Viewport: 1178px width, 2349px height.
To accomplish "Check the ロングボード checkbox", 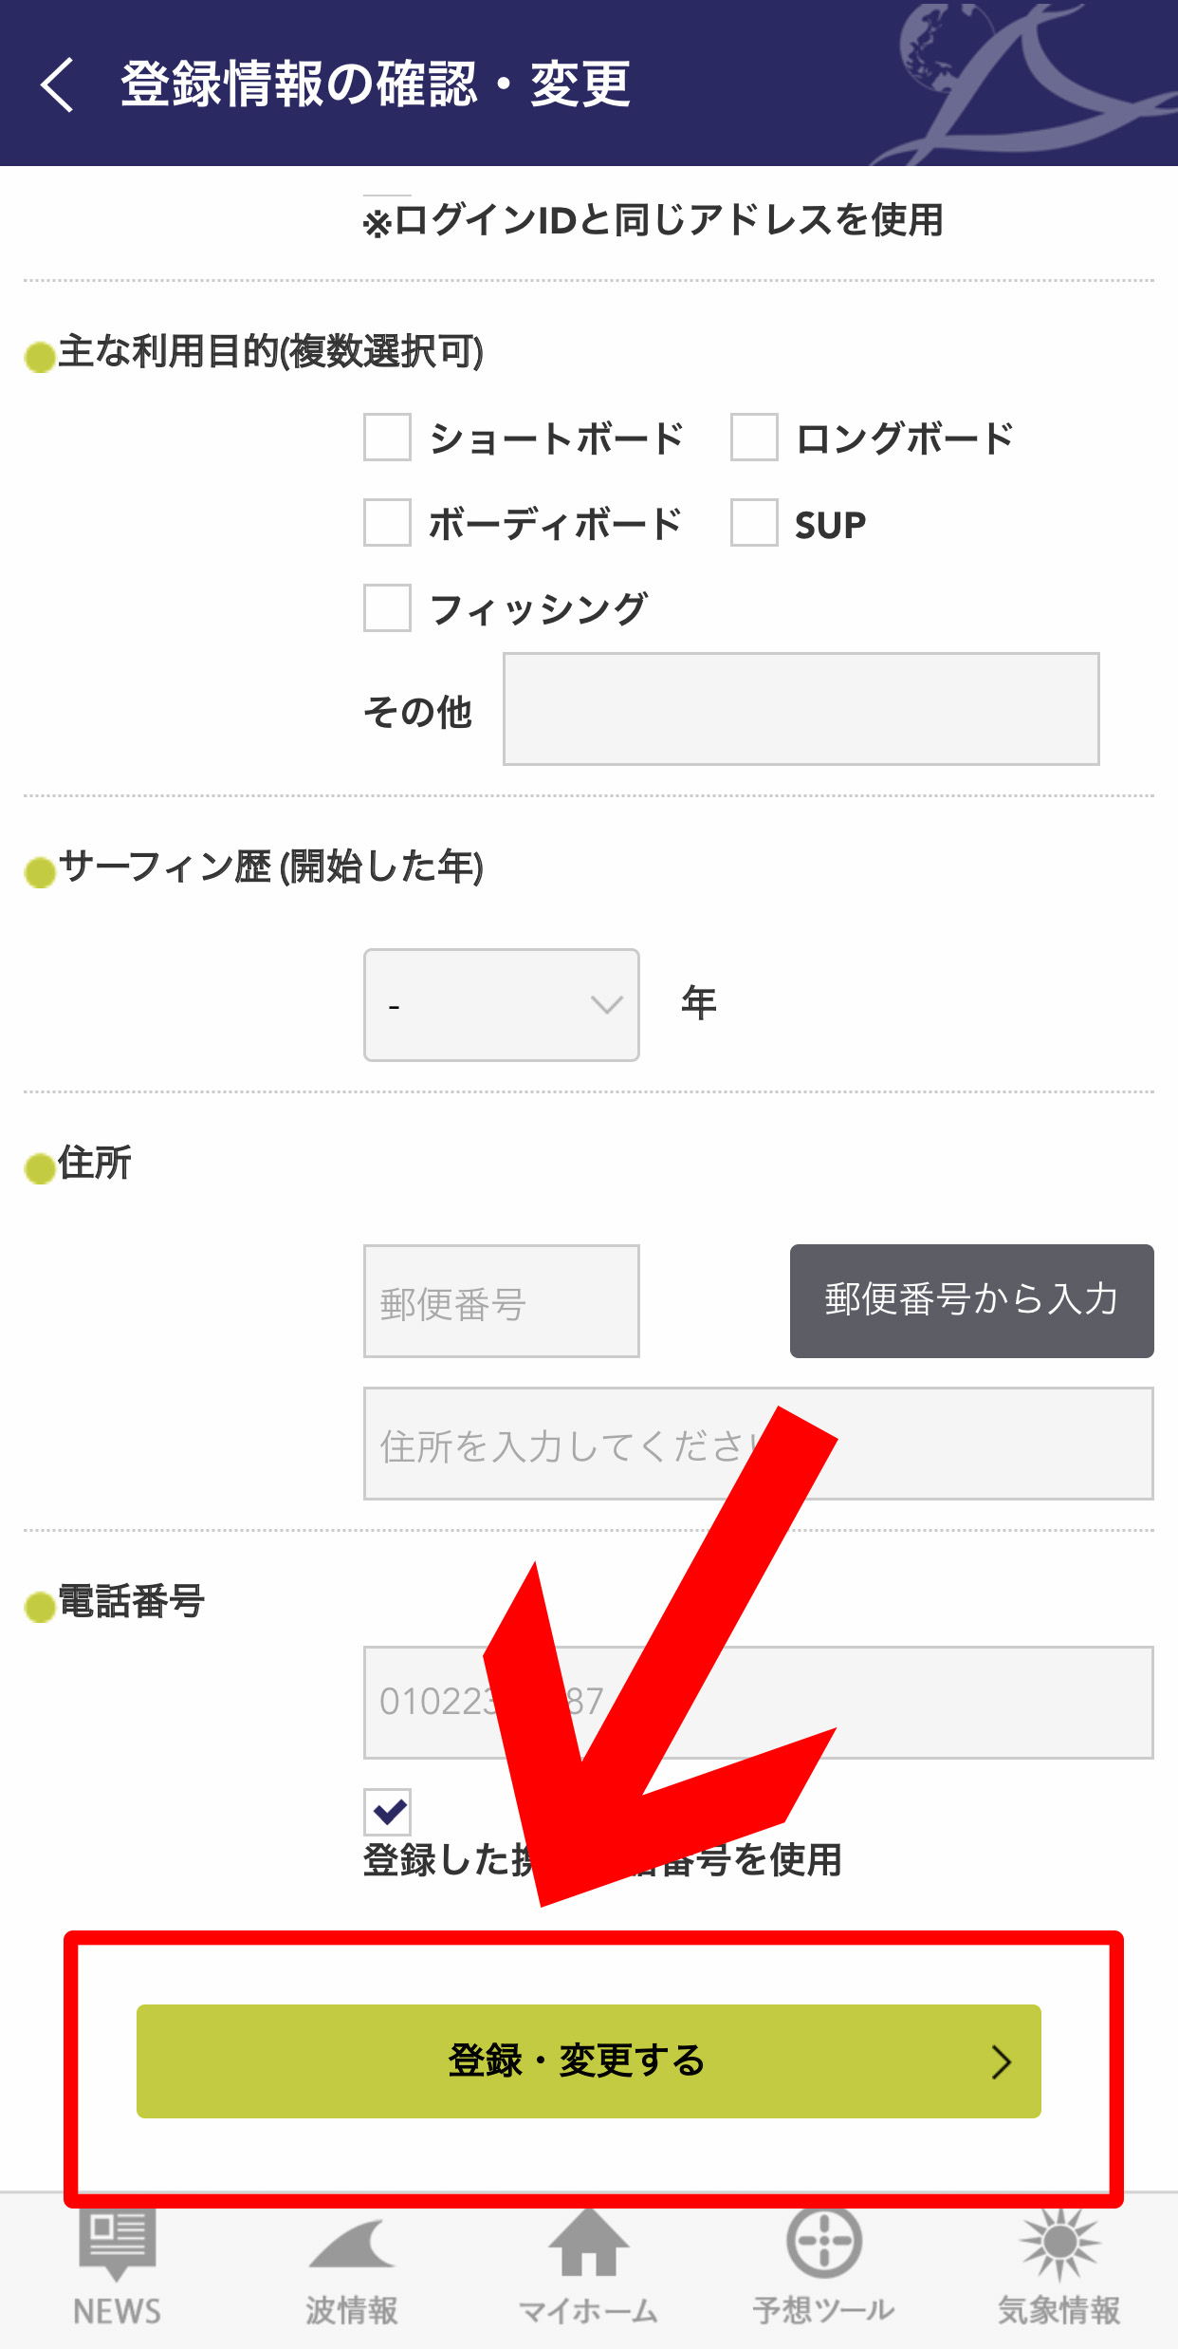I will click(x=754, y=438).
